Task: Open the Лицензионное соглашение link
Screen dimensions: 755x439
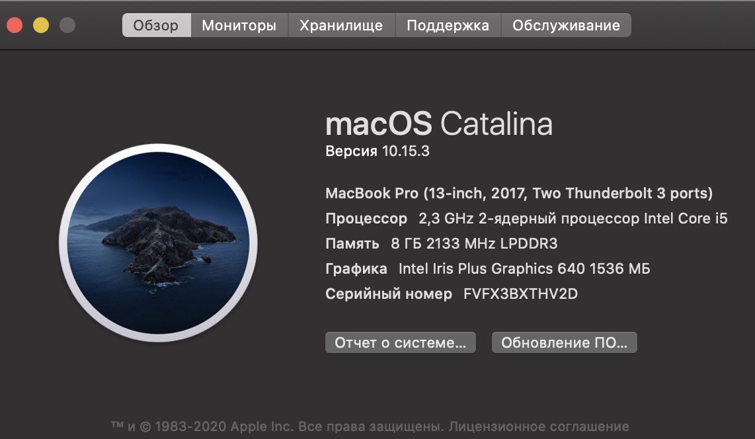Action: [539, 426]
